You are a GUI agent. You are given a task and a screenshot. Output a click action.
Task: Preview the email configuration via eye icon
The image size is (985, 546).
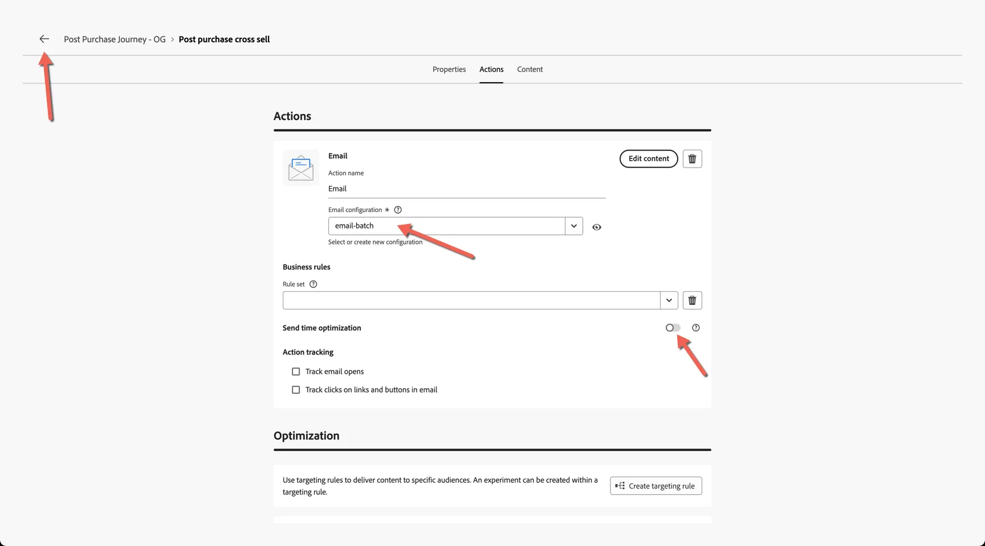(x=596, y=227)
